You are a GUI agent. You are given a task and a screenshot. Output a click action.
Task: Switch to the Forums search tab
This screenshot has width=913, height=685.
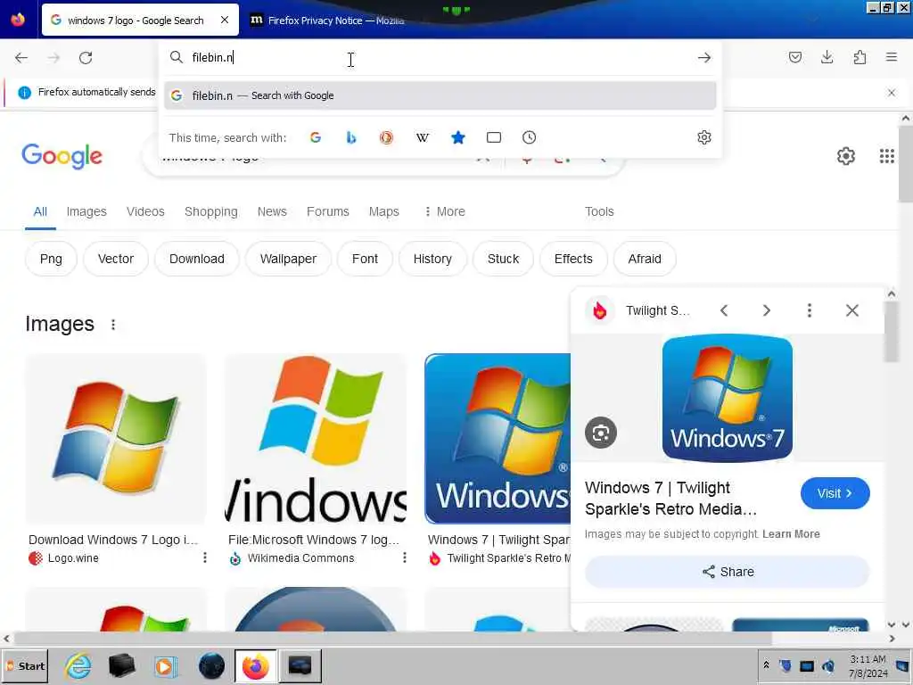[x=328, y=211]
